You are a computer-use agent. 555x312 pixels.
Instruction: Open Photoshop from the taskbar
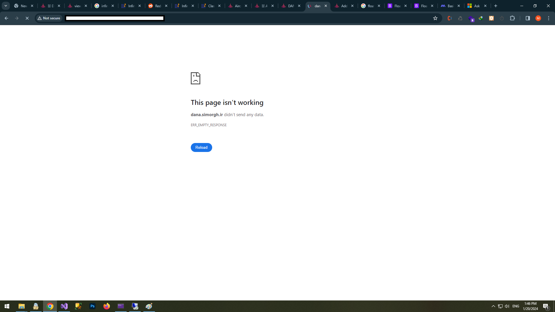92,306
